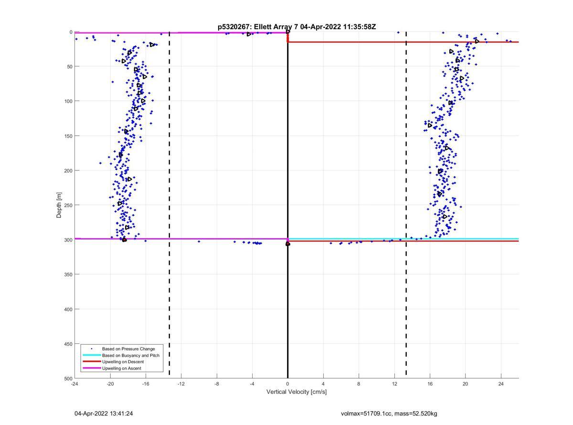Click the cyan line swatch in the legend

pos(92,355)
